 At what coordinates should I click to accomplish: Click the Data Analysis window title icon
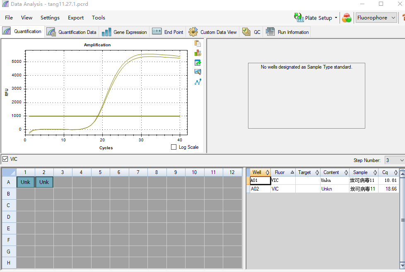click(5, 4)
